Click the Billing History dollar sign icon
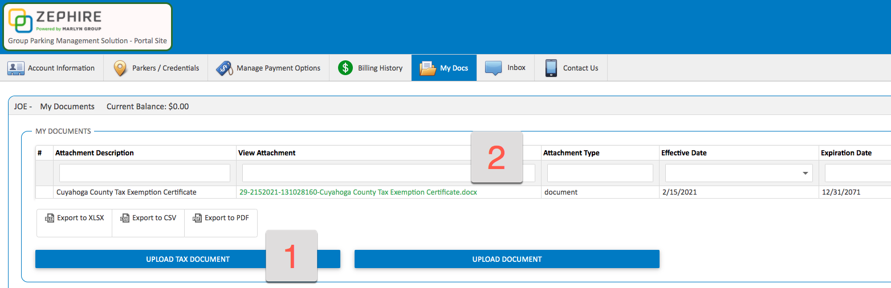 tap(345, 68)
